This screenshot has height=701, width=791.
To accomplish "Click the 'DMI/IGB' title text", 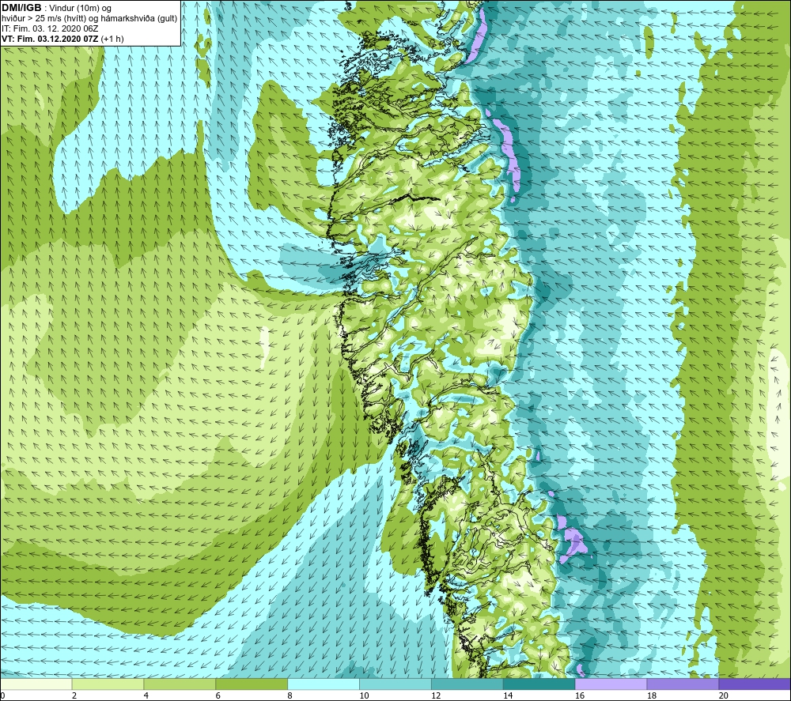I will 21,8.
